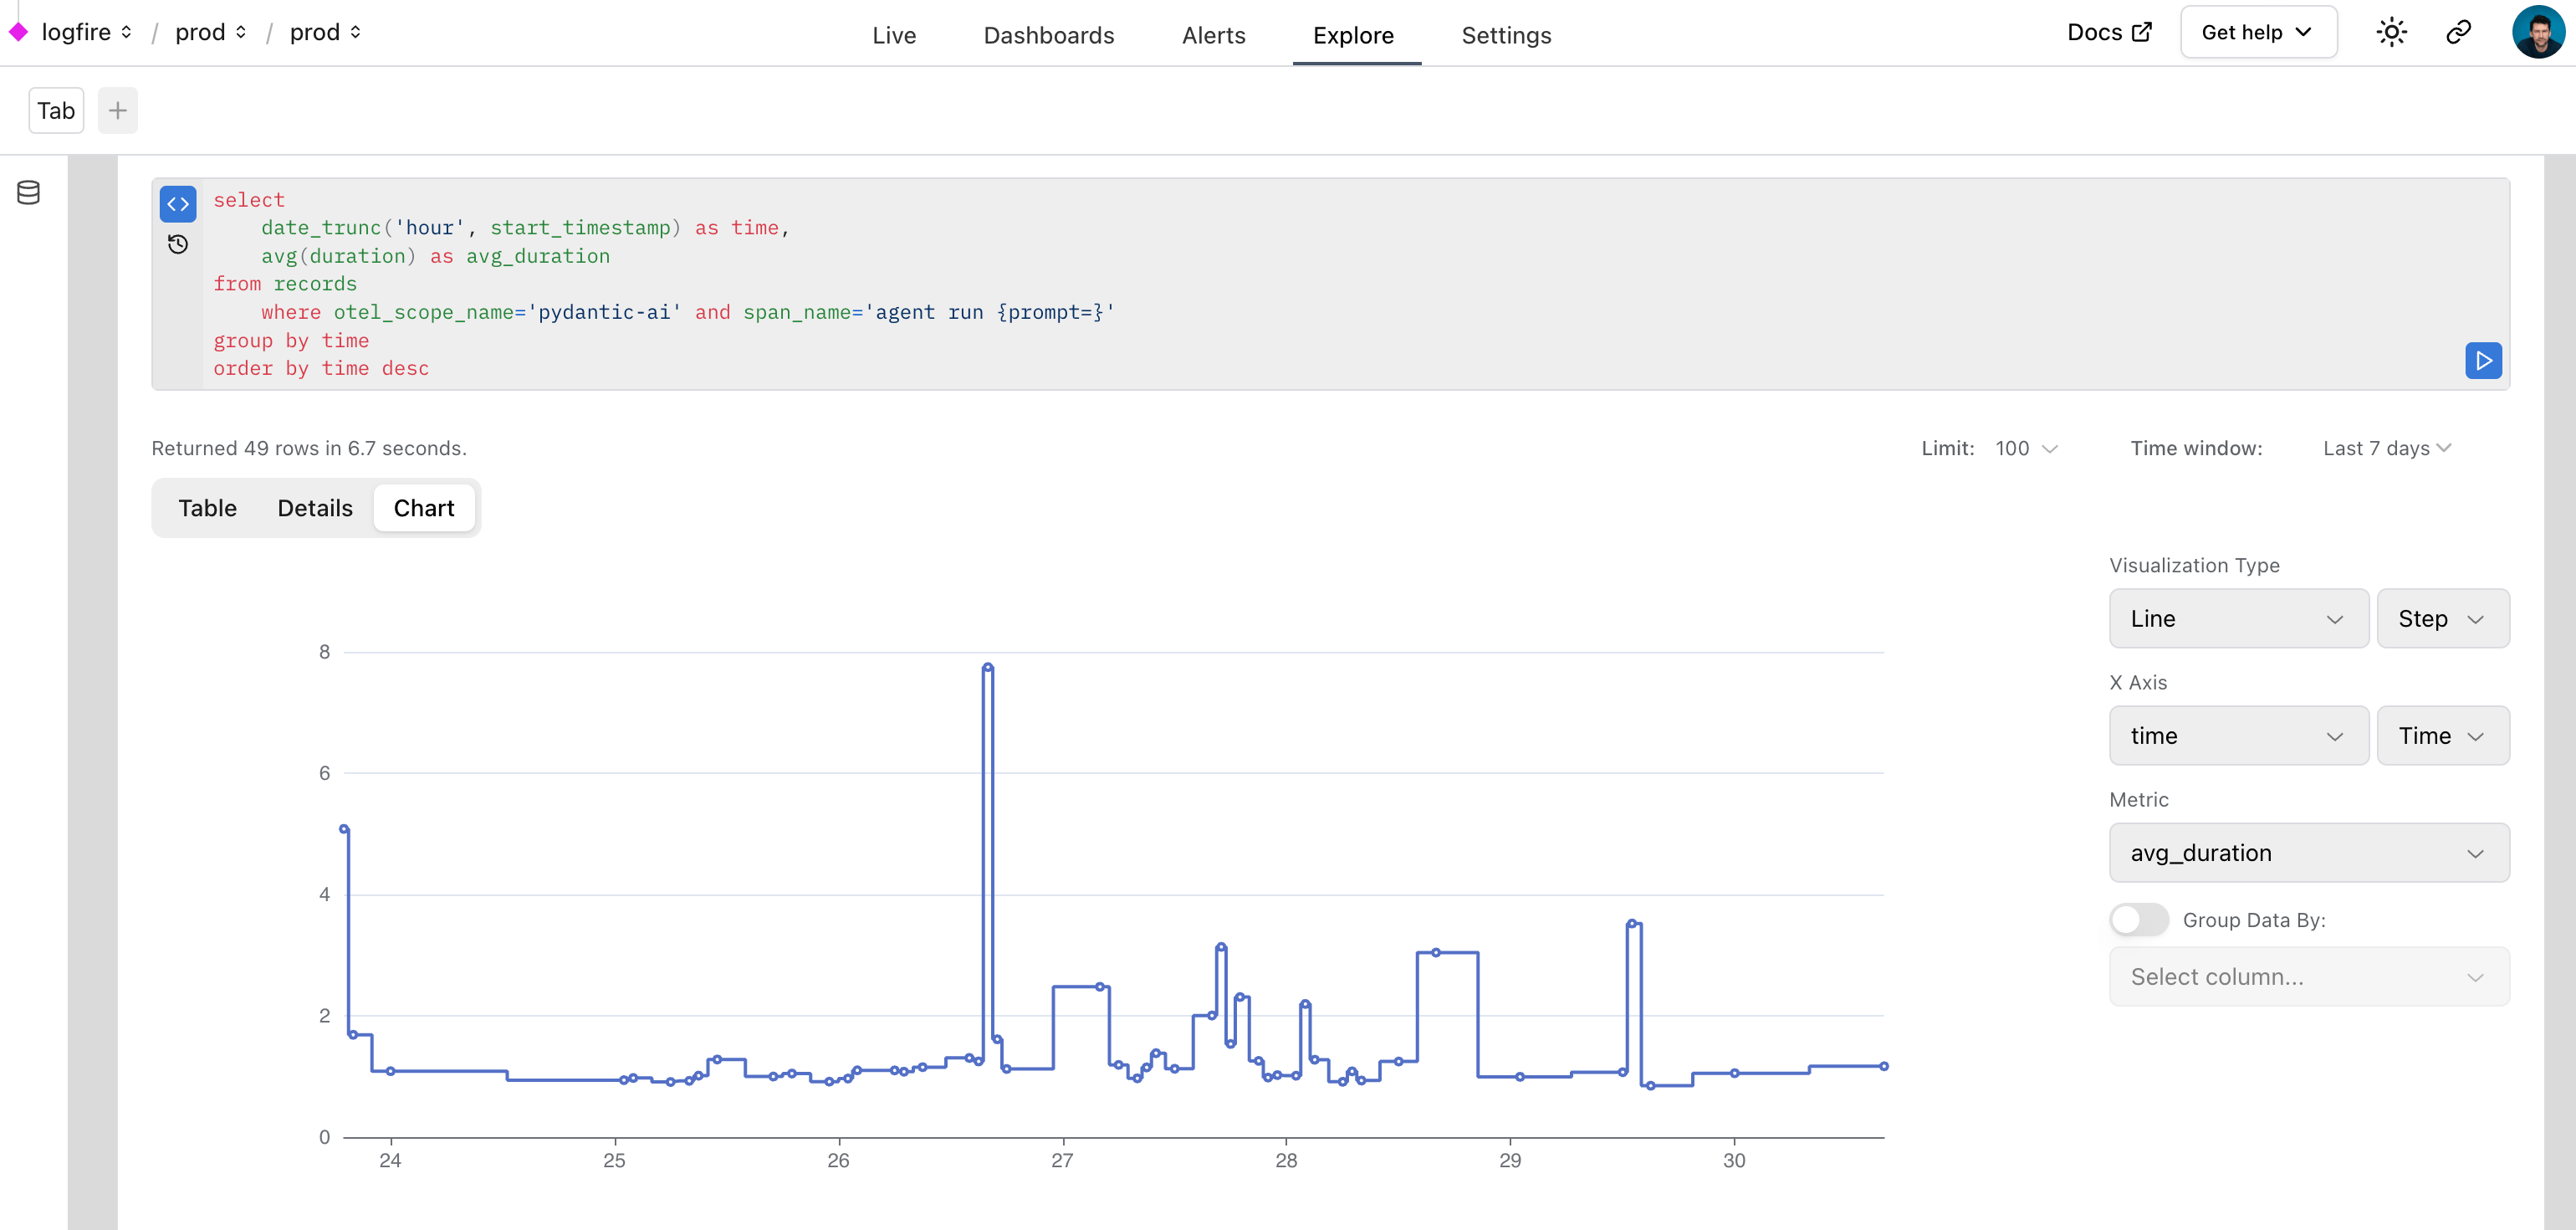The height and width of the screenshot is (1230, 2576).
Task: Click the pink logfire diamond logo
Action: point(17,31)
